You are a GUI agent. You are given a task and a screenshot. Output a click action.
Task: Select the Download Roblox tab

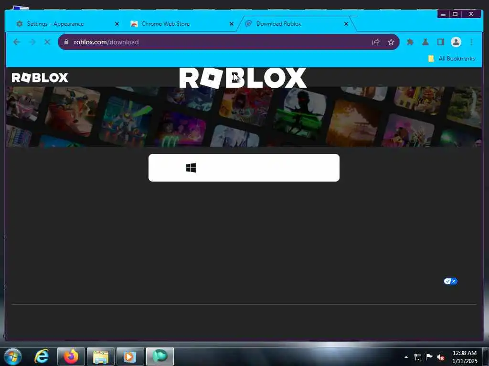(297, 24)
